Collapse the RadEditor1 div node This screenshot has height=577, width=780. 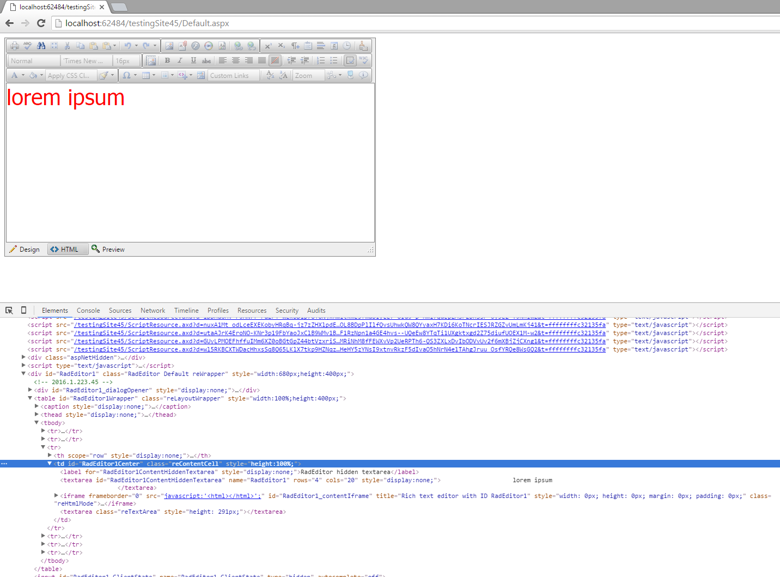(x=23, y=374)
